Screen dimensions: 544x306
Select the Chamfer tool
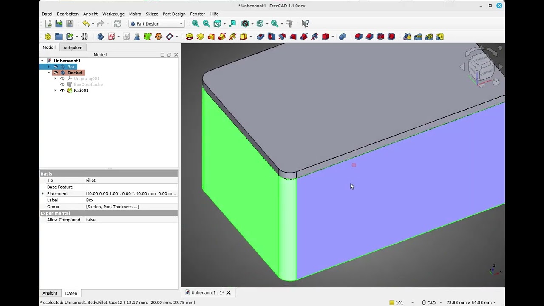click(x=370, y=37)
